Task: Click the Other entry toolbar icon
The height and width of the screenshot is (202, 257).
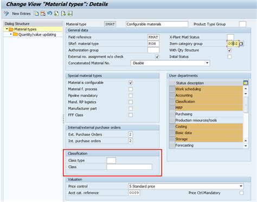Action: (70, 14)
